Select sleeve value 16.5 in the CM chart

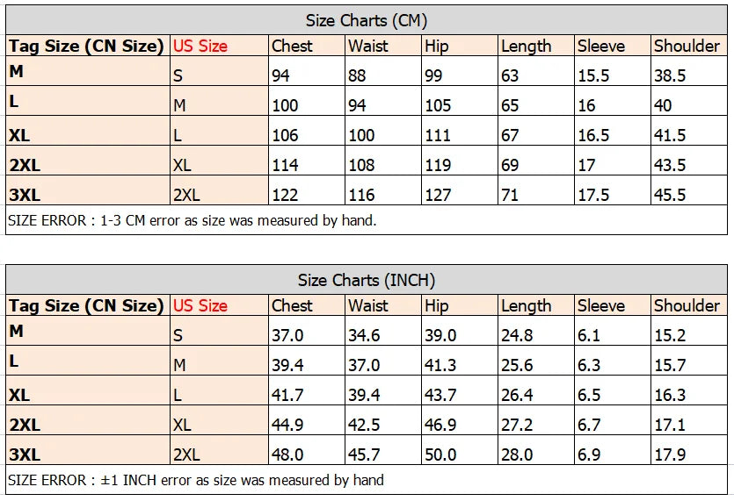(593, 136)
